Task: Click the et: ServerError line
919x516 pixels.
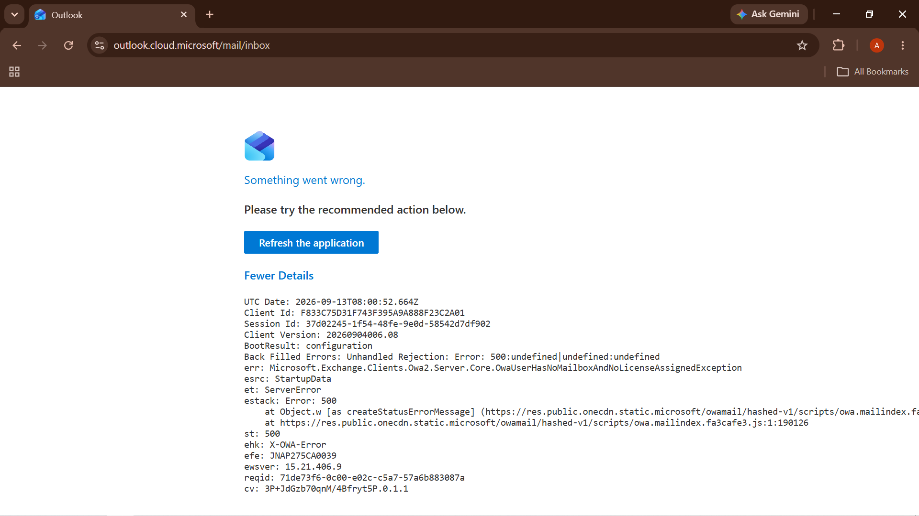Action: (x=282, y=390)
